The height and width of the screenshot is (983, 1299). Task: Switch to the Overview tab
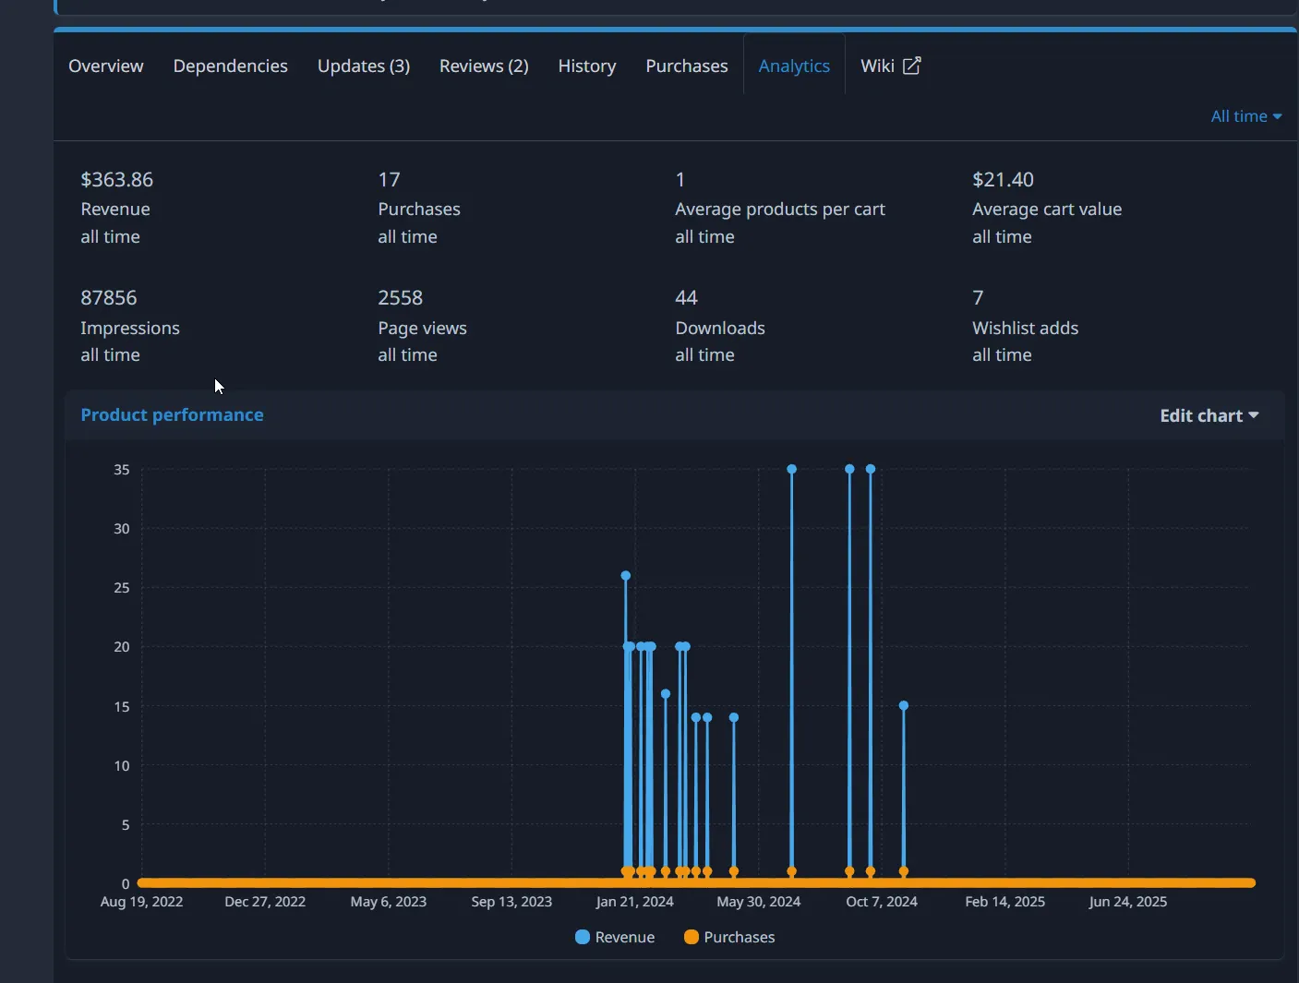[106, 66]
